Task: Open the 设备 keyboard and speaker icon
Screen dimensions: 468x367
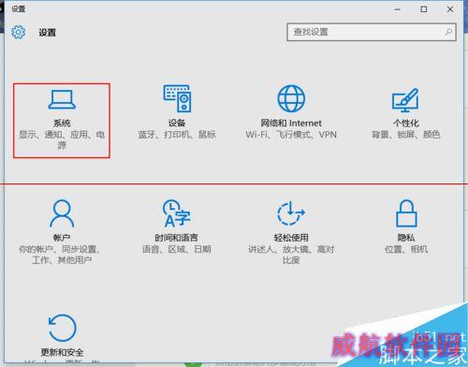Action: (x=177, y=98)
